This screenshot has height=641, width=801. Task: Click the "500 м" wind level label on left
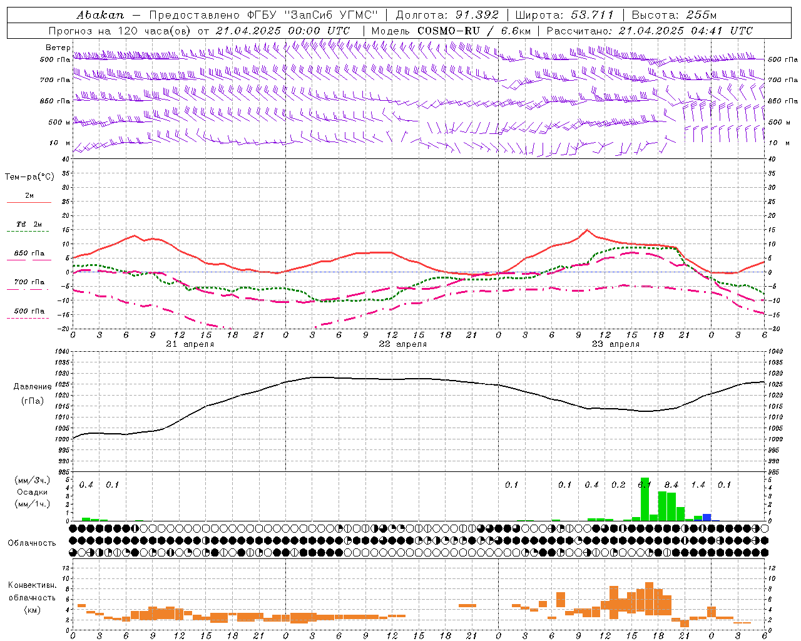pyautogui.click(x=59, y=122)
